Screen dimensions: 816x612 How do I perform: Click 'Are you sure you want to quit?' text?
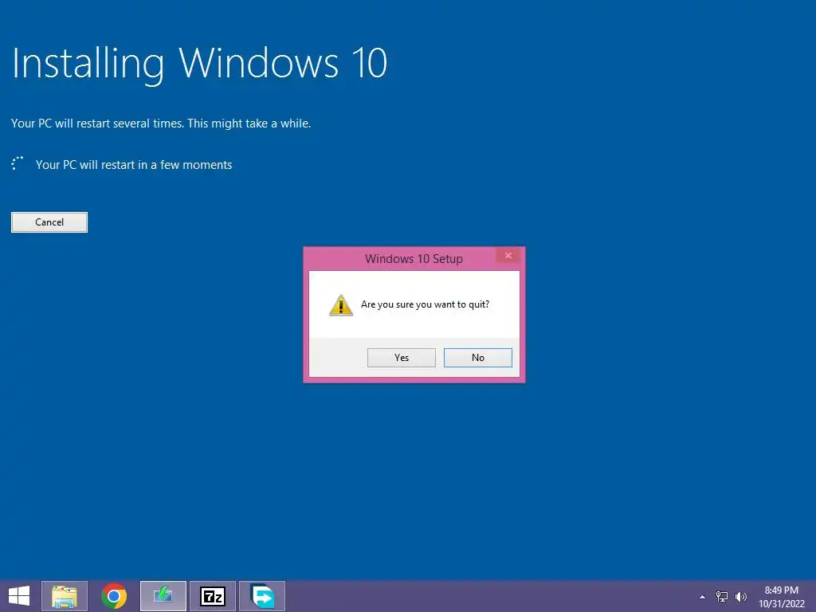point(426,304)
